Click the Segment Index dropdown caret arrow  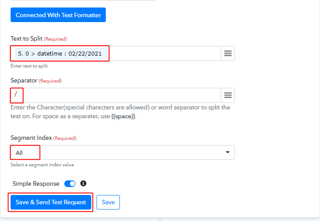(227, 153)
